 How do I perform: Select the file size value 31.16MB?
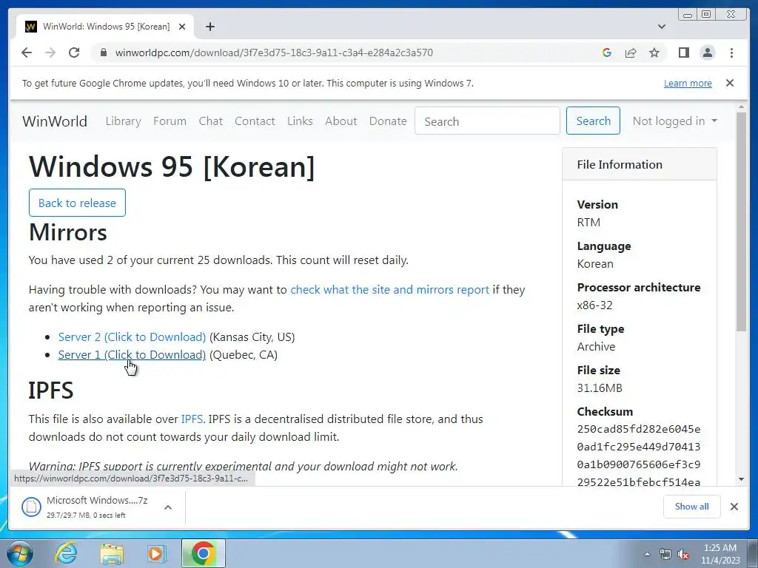(x=600, y=388)
